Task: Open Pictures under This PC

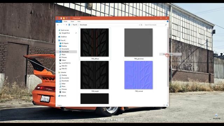Action: pos(64,57)
